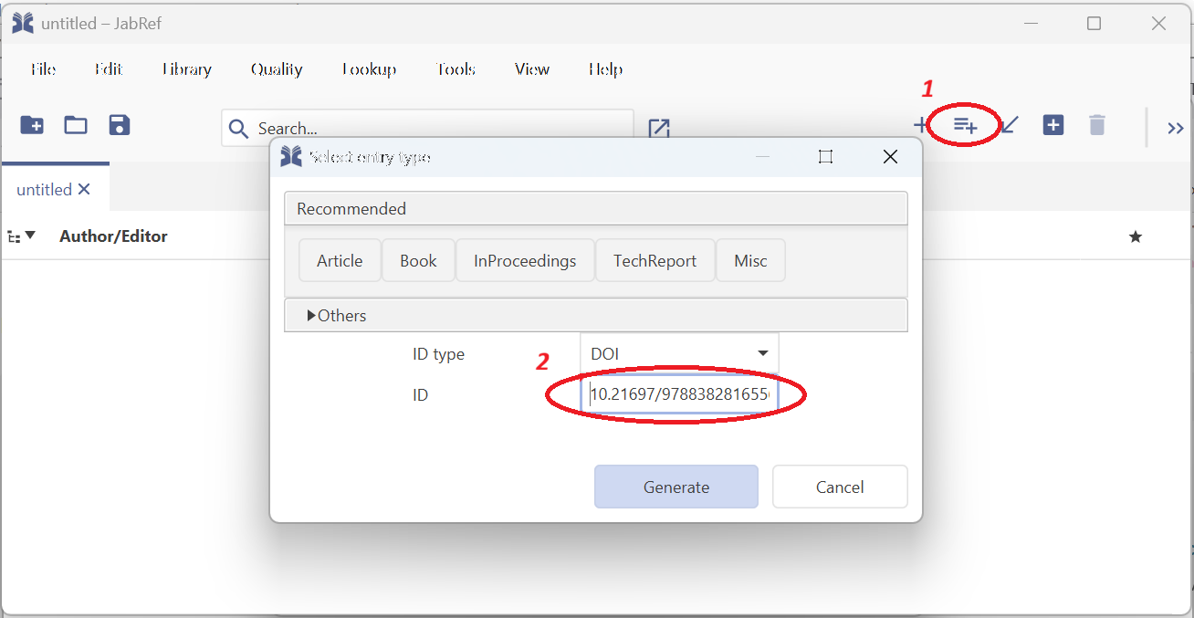Click the star ranking column header
The image size is (1194, 618).
(x=1136, y=237)
